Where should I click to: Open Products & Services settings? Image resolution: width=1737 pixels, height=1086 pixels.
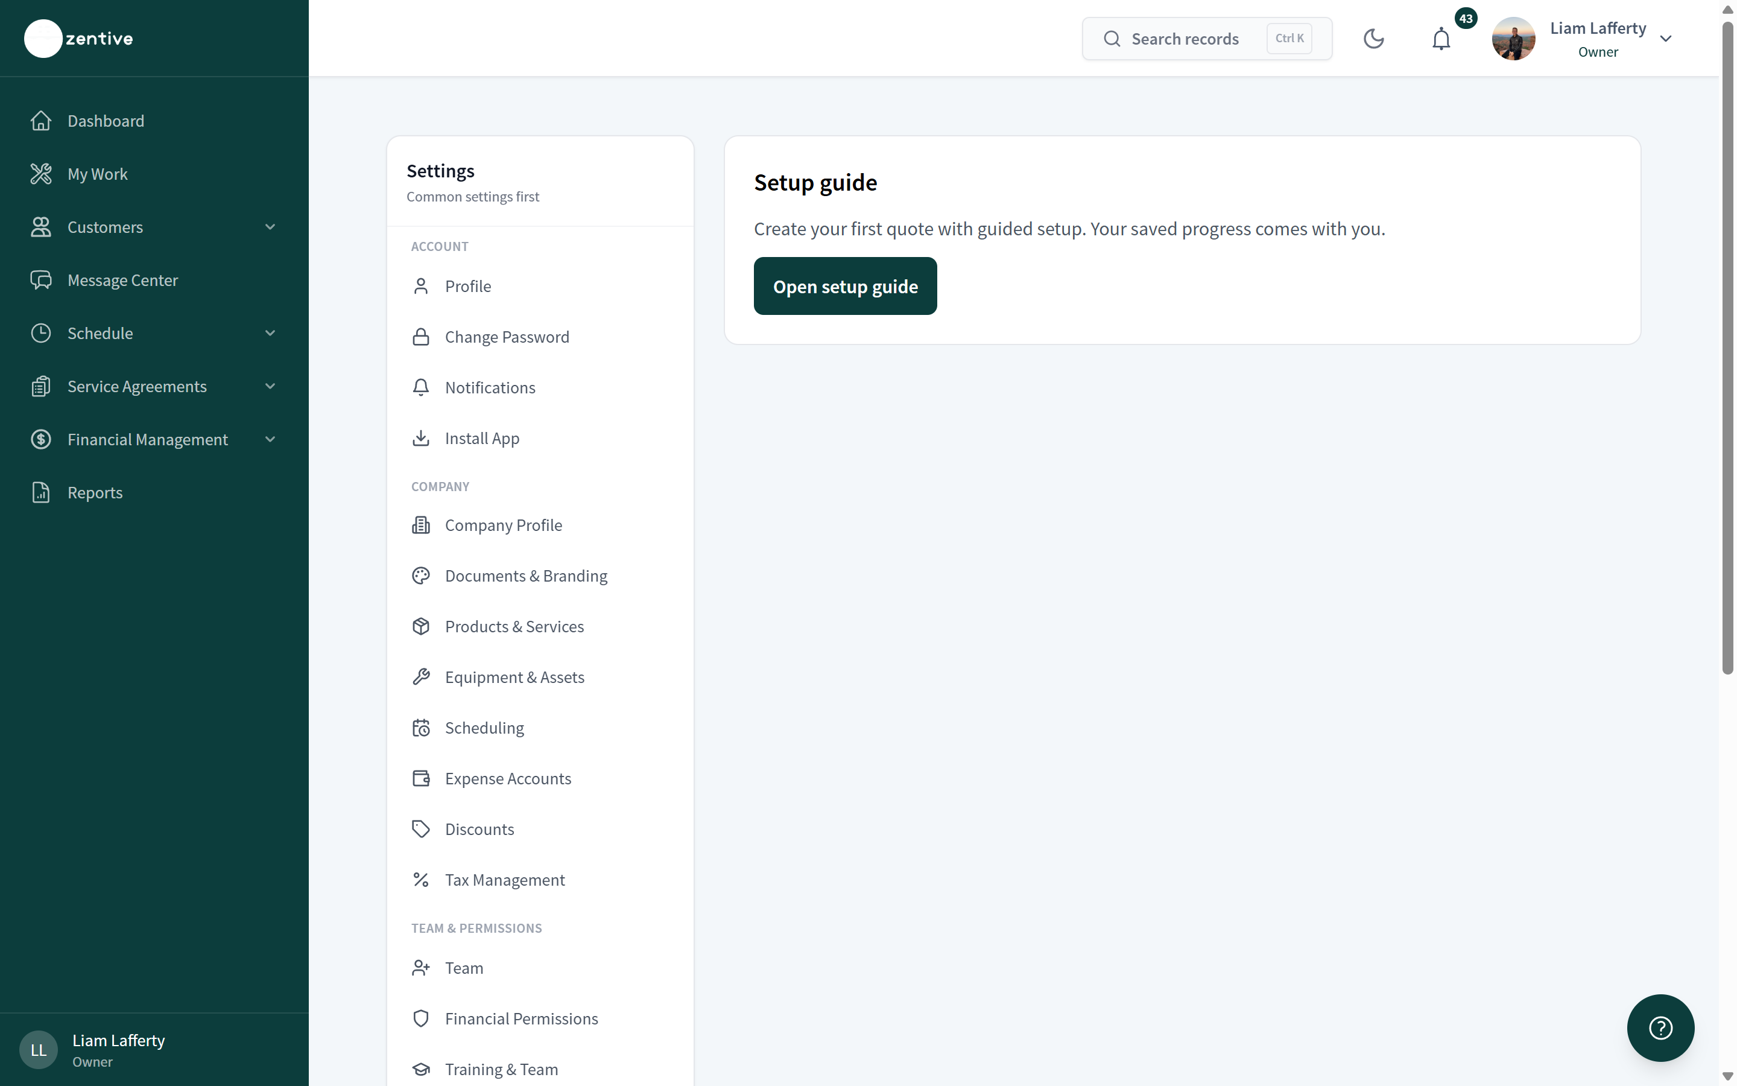pyautogui.click(x=540, y=626)
